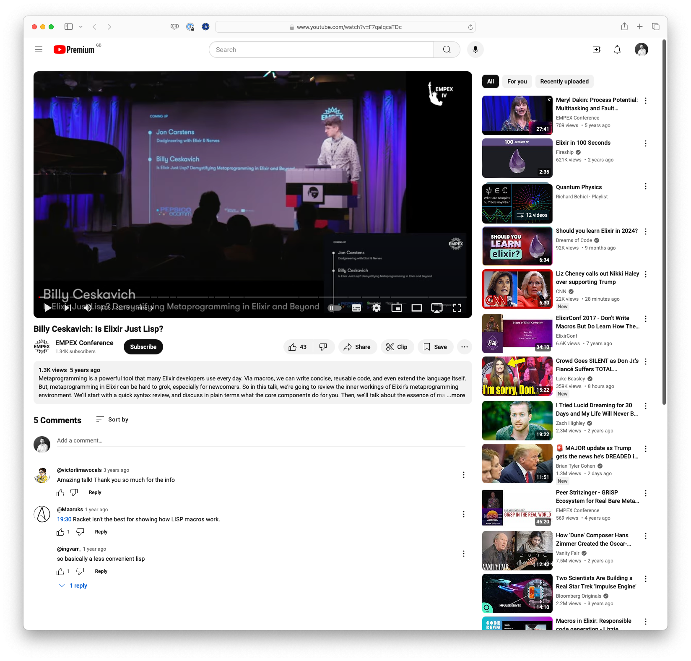
Task: Open the player settings gear
Action: pos(376,308)
